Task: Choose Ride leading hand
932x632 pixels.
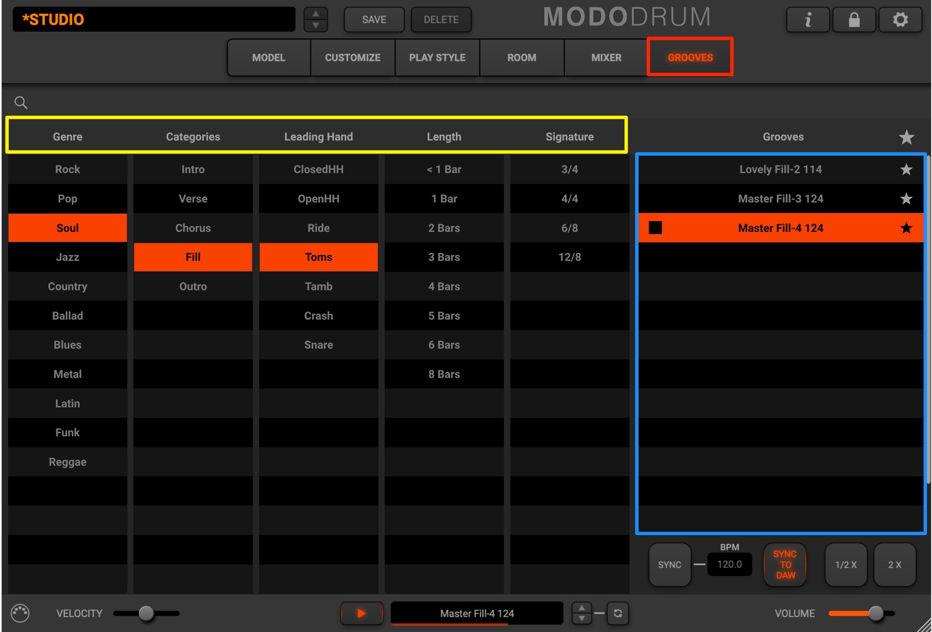Action: tap(319, 228)
